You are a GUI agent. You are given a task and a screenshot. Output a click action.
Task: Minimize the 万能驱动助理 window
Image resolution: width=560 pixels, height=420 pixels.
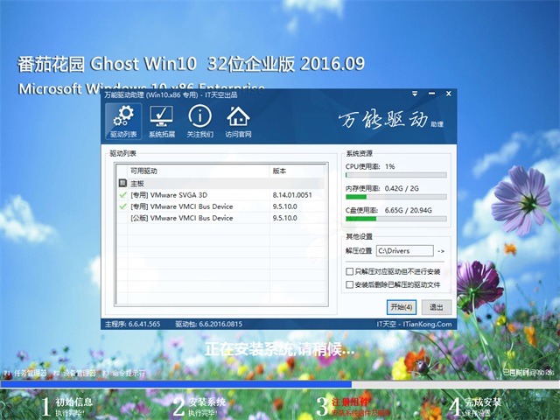(x=431, y=94)
